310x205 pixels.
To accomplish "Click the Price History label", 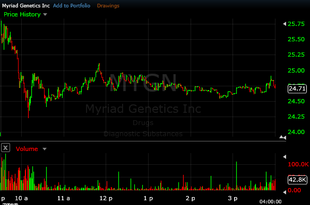I will tap(22, 14).
